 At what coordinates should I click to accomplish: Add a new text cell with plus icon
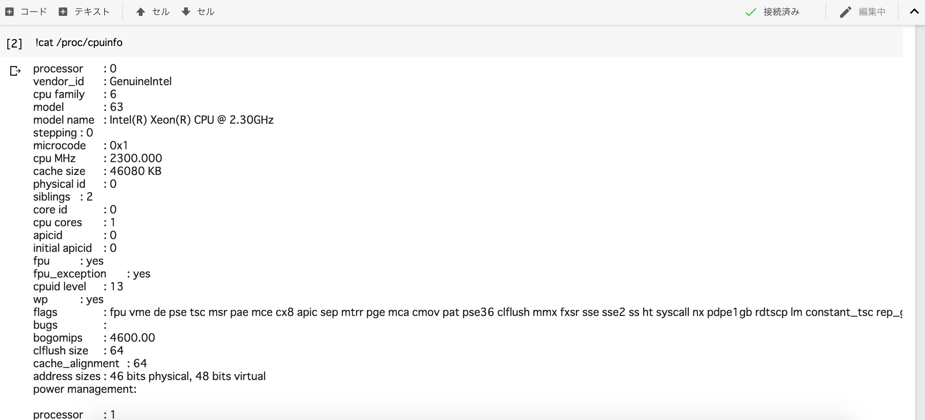[63, 12]
